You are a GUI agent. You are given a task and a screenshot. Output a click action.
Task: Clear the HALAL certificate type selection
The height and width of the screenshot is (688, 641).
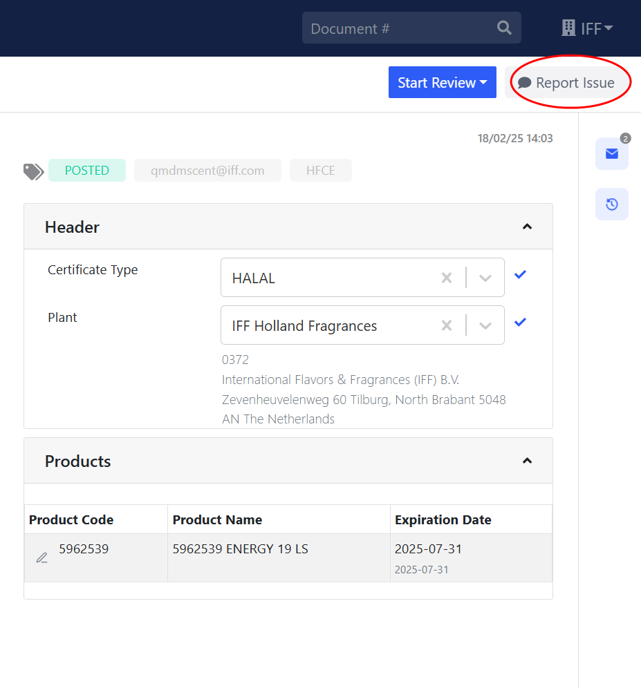[447, 278]
